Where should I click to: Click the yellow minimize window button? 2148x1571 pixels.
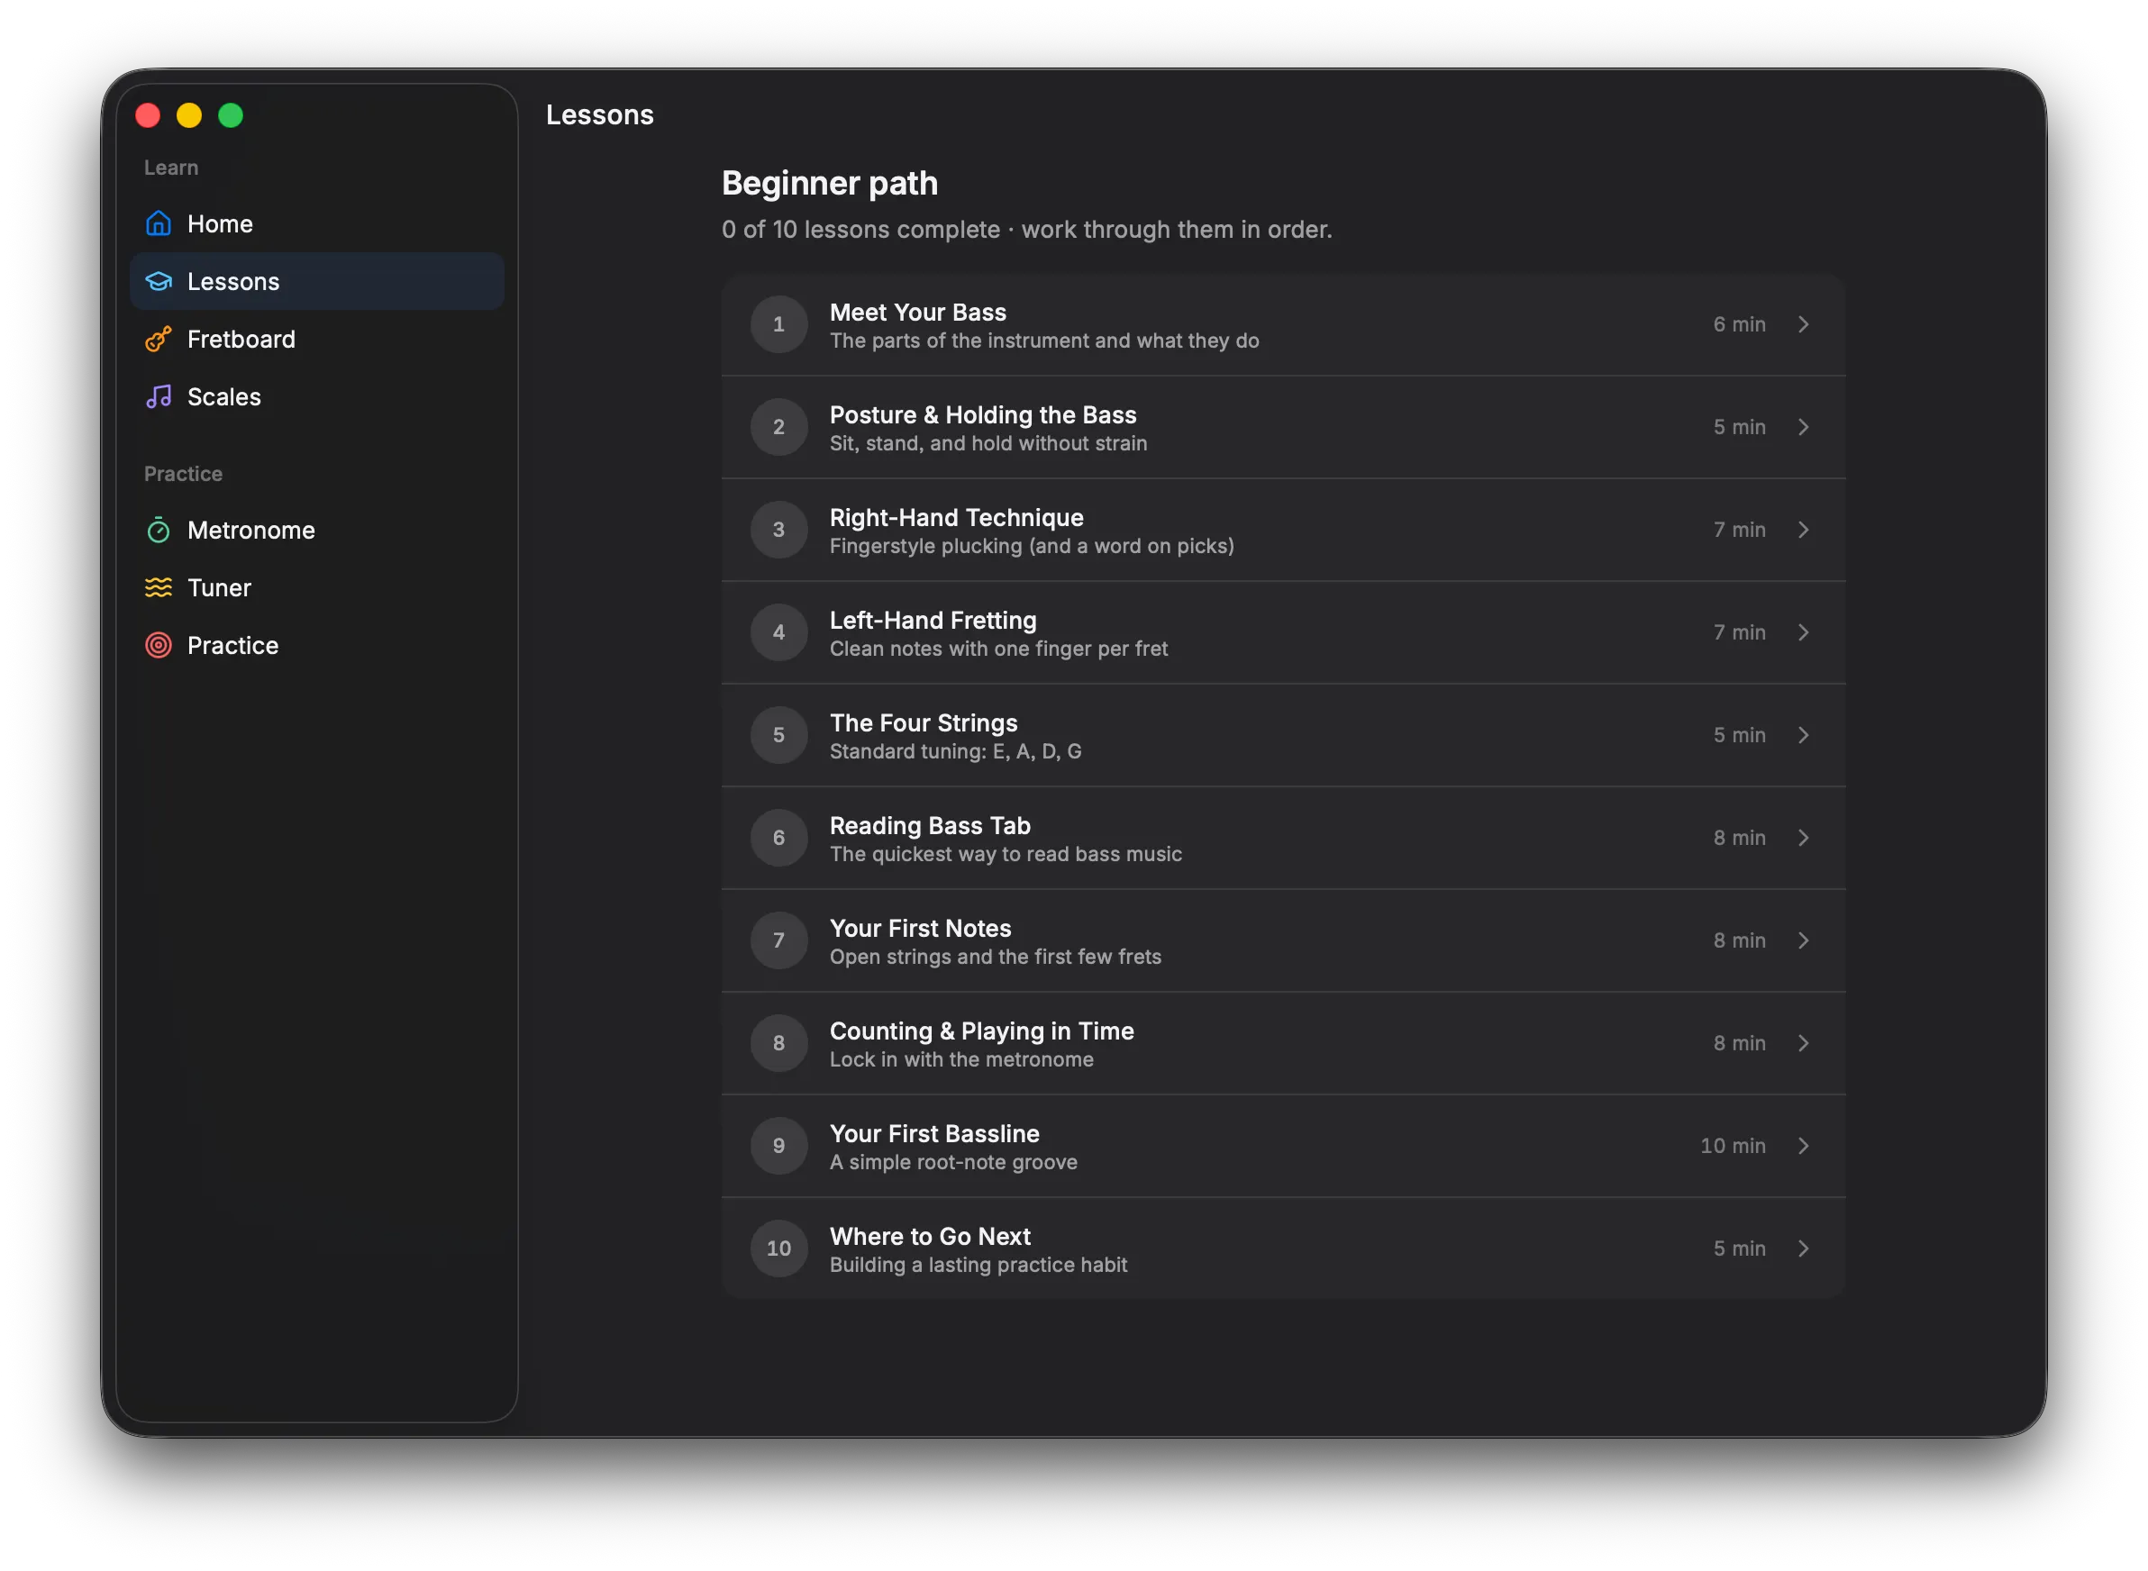[x=189, y=115]
